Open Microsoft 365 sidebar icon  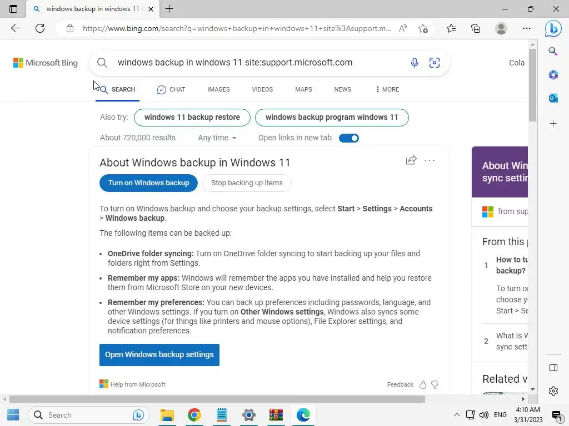point(553,75)
